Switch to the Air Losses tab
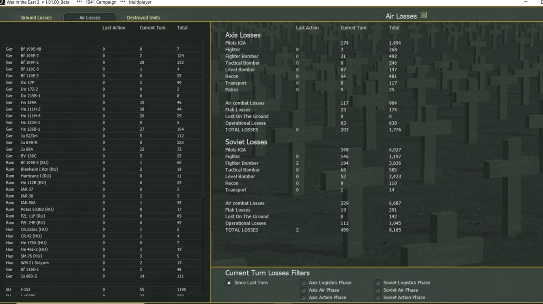543x304 pixels. pos(90,17)
